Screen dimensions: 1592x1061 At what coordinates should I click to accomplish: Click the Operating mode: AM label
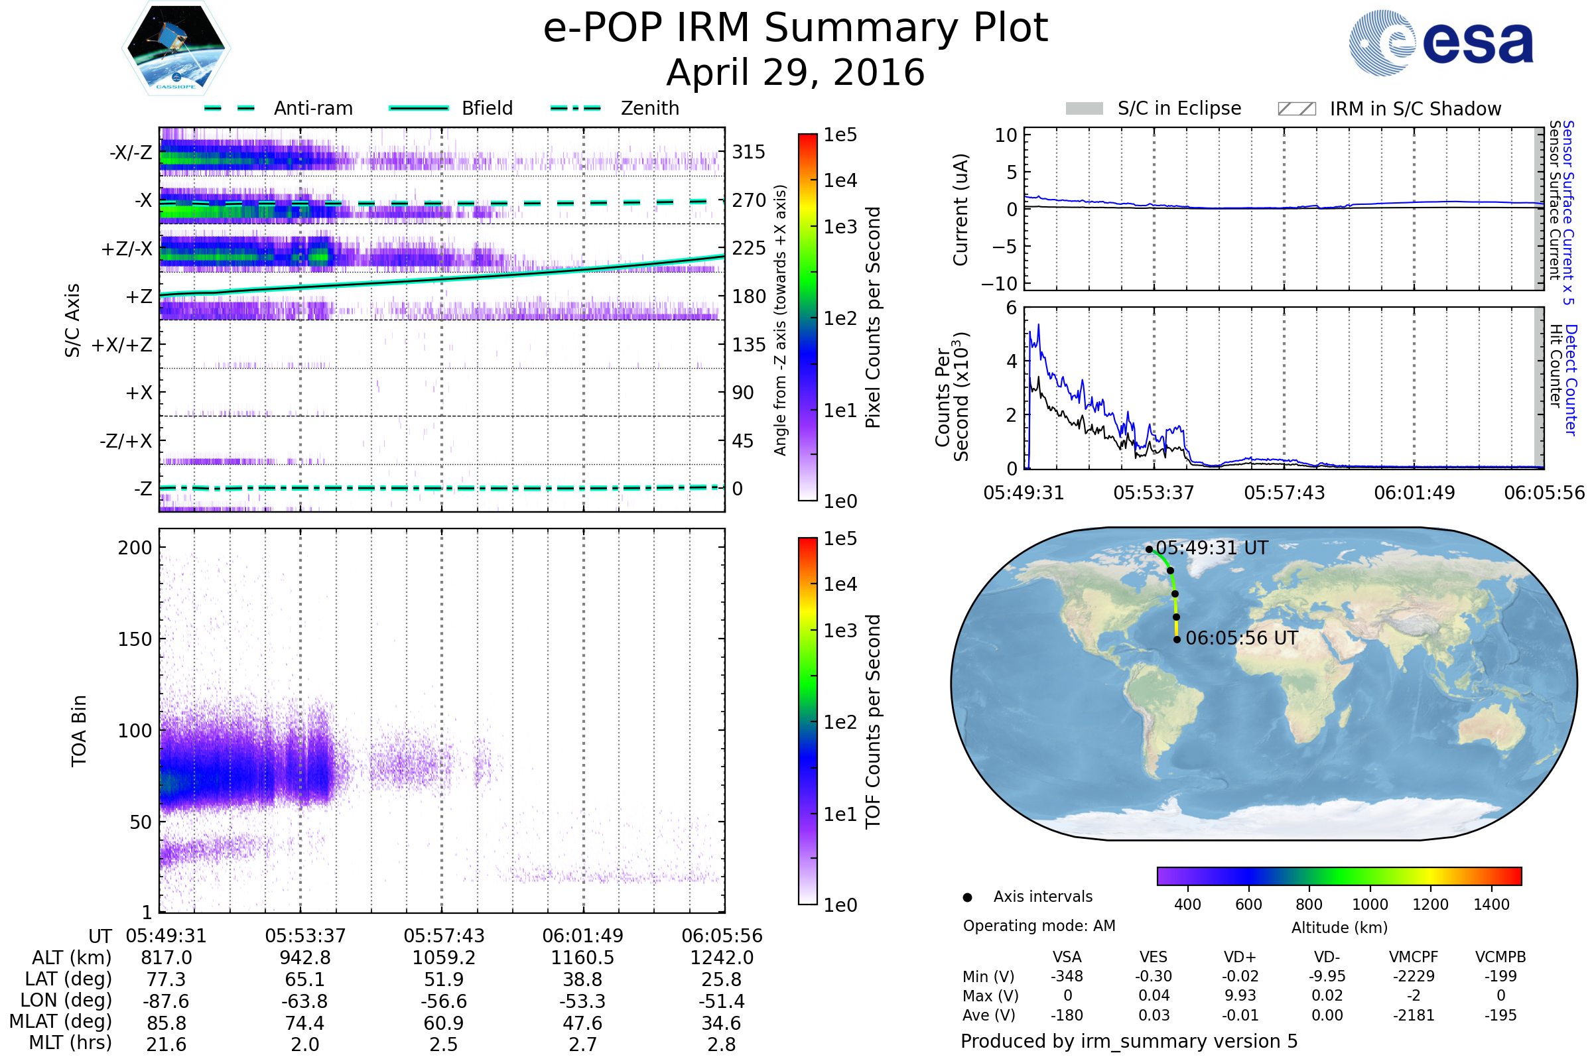[x=1039, y=926]
